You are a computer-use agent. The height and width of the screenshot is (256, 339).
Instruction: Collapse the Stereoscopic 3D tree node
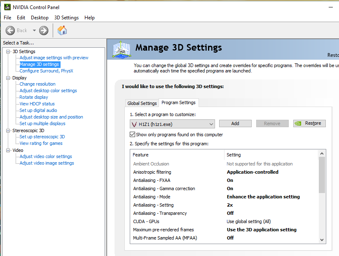point(8,130)
